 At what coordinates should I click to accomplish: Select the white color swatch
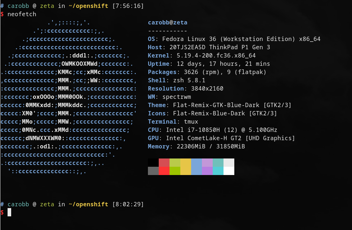pyautogui.click(x=229, y=171)
